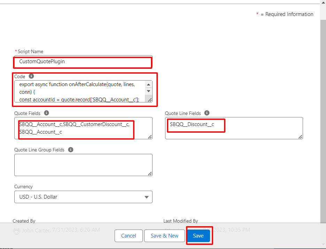
Task: View the Quote Line Fields info tooltip
Action: click(x=207, y=113)
